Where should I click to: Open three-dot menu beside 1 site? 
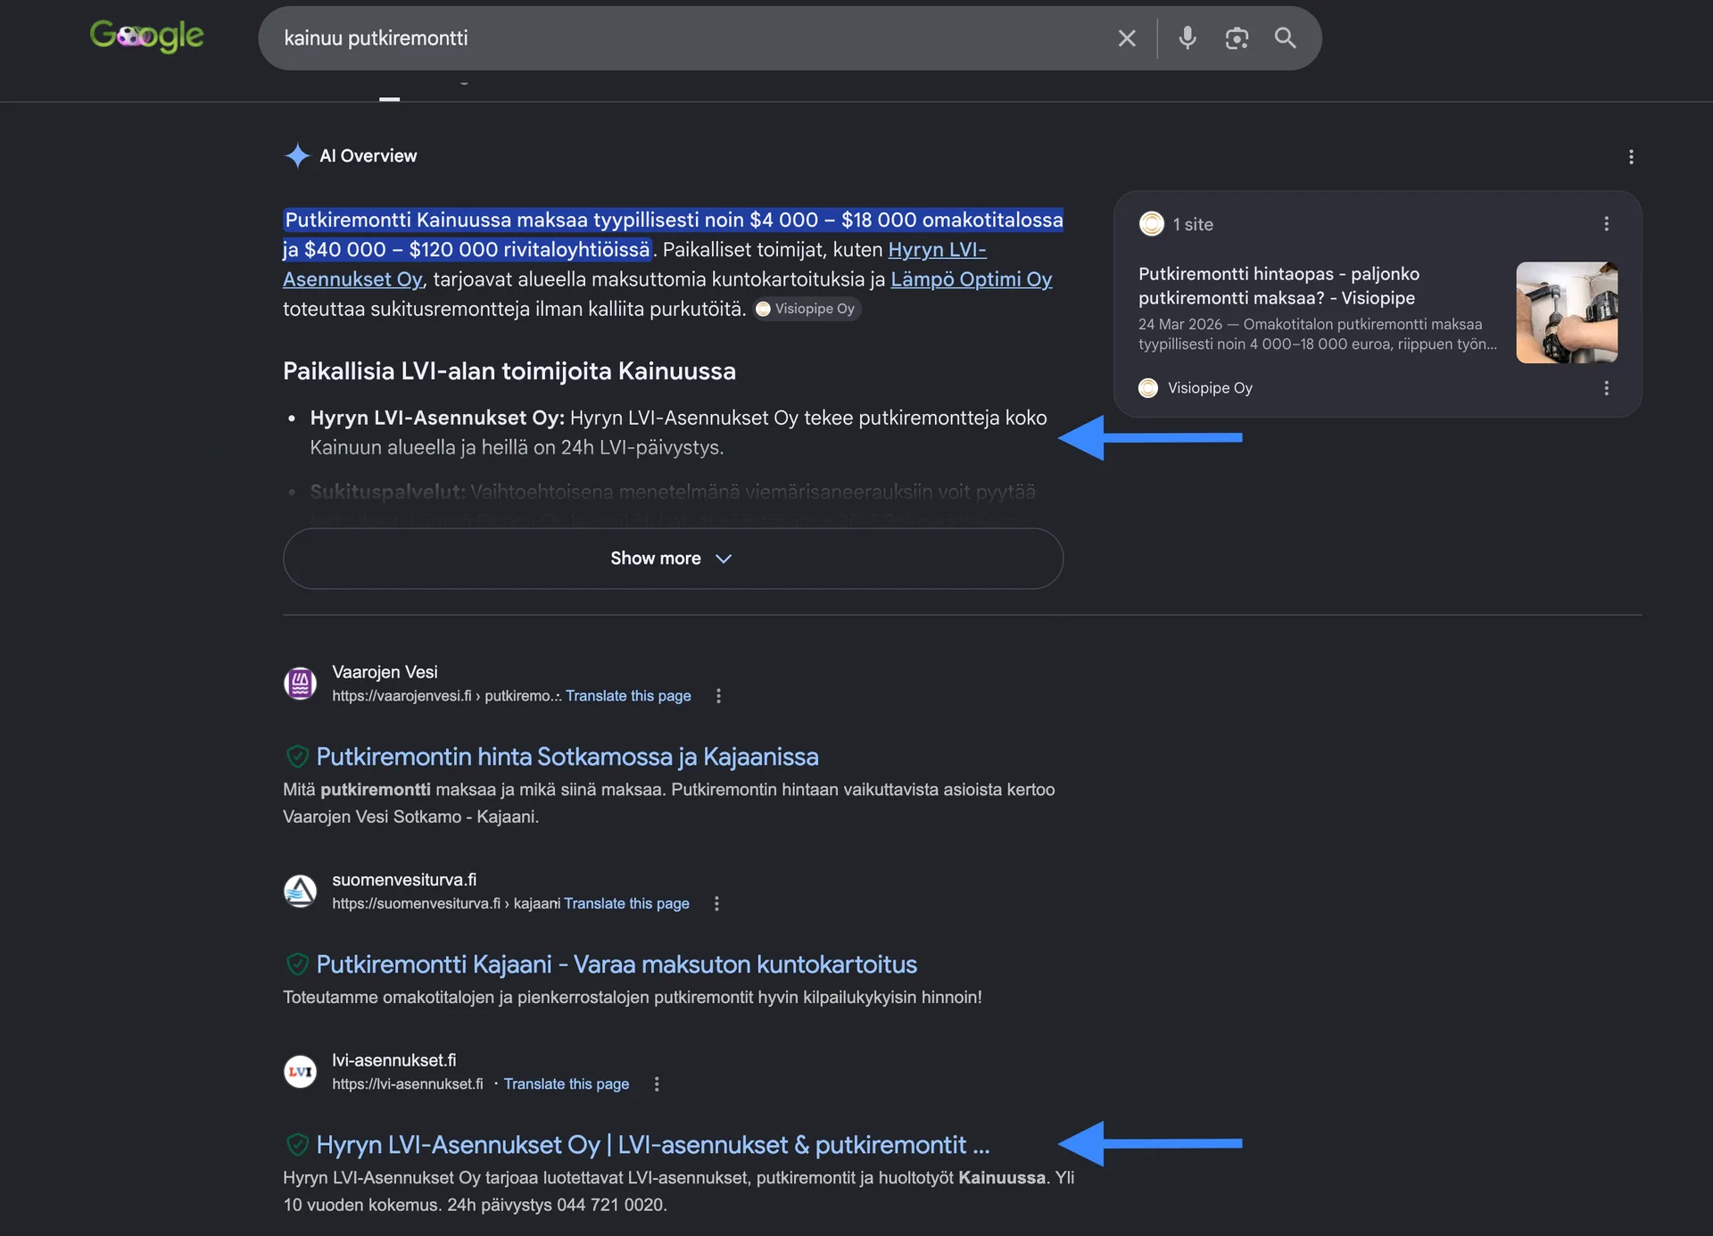point(1607,224)
